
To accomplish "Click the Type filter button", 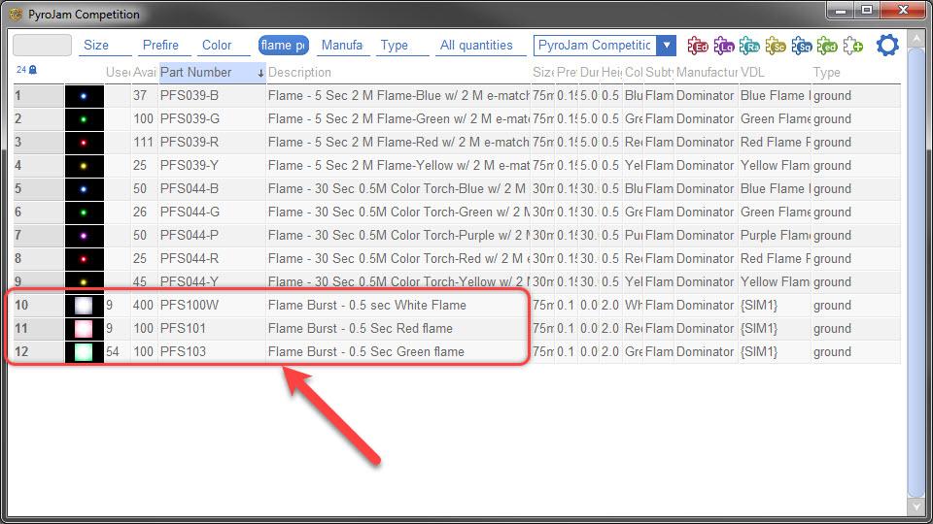I will [x=395, y=46].
